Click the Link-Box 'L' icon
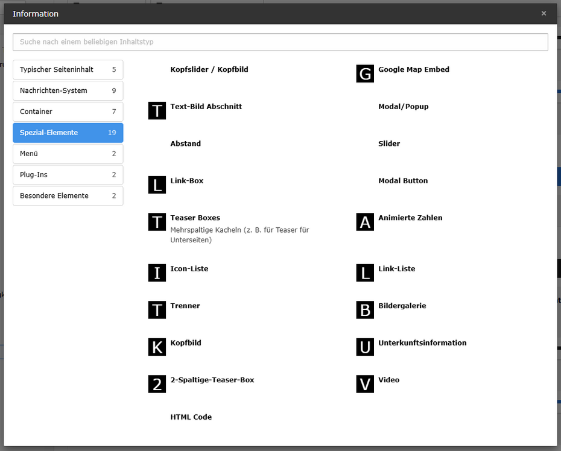The image size is (561, 451). click(x=157, y=184)
